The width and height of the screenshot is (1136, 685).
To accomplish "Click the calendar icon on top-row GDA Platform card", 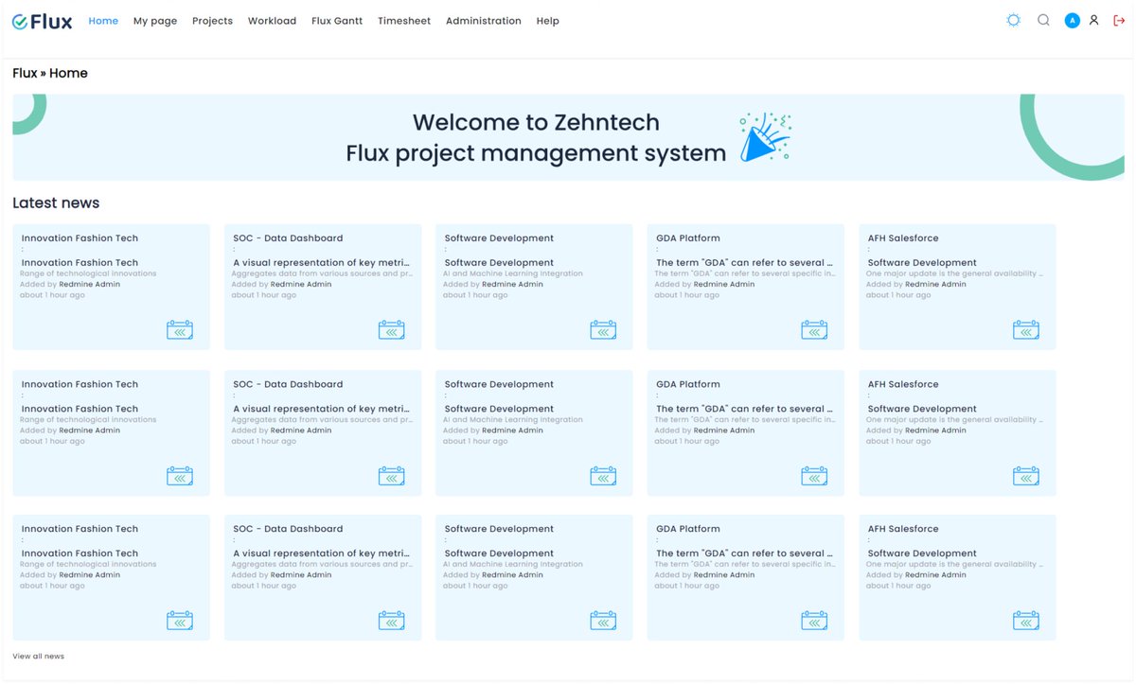I will 814,329.
